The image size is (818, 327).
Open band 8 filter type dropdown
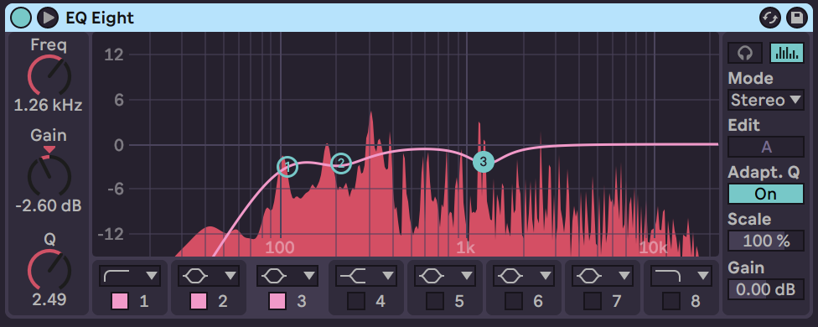pos(681,275)
